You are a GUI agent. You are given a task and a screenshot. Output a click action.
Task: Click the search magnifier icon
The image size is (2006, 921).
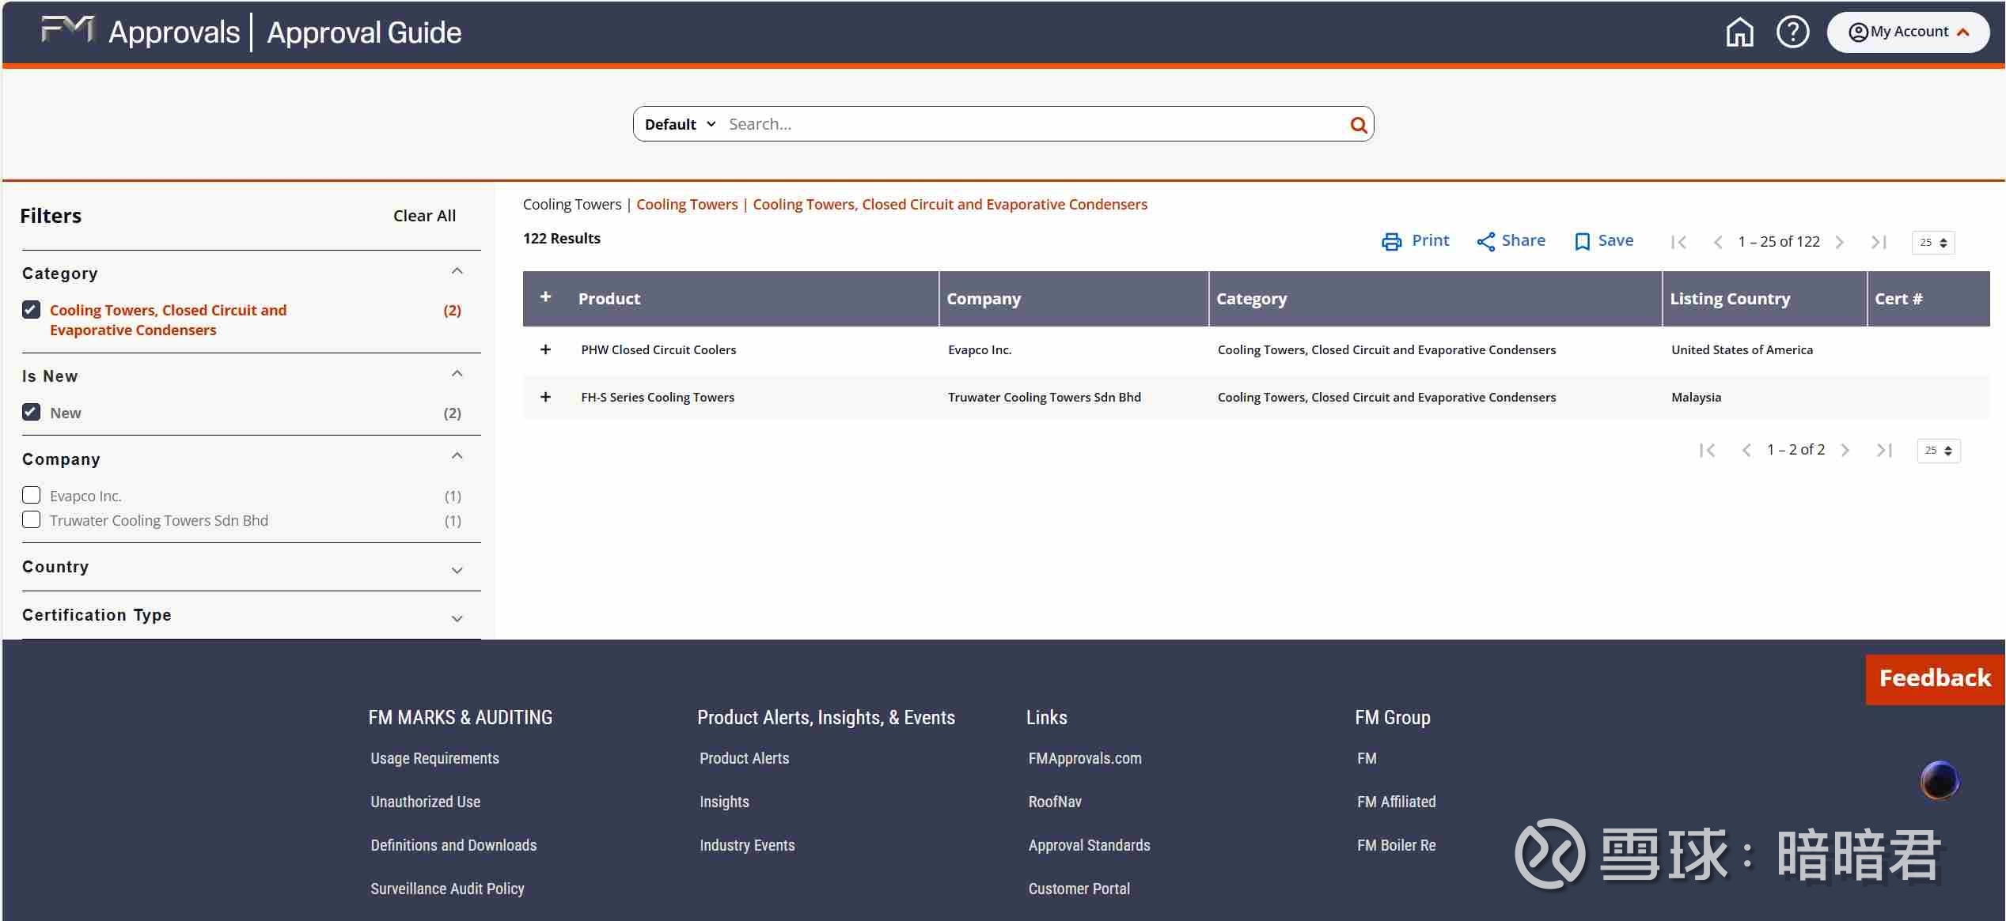[x=1358, y=124]
